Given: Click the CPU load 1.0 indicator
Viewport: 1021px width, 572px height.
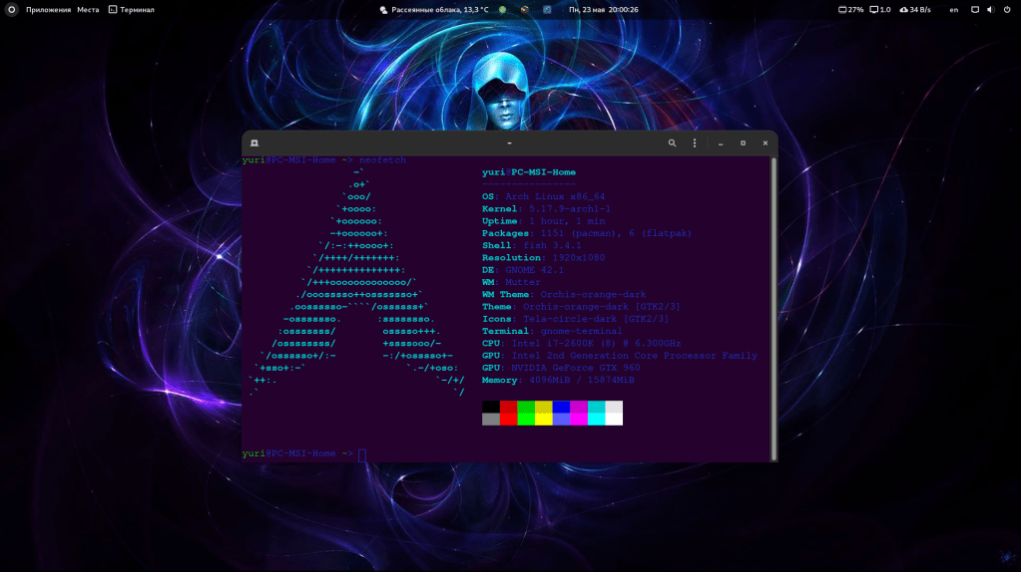Looking at the screenshot, I should pos(879,9).
